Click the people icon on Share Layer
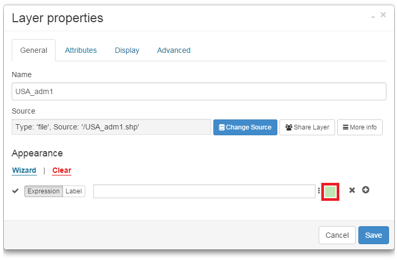 pyautogui.click(x=288, y=127)
